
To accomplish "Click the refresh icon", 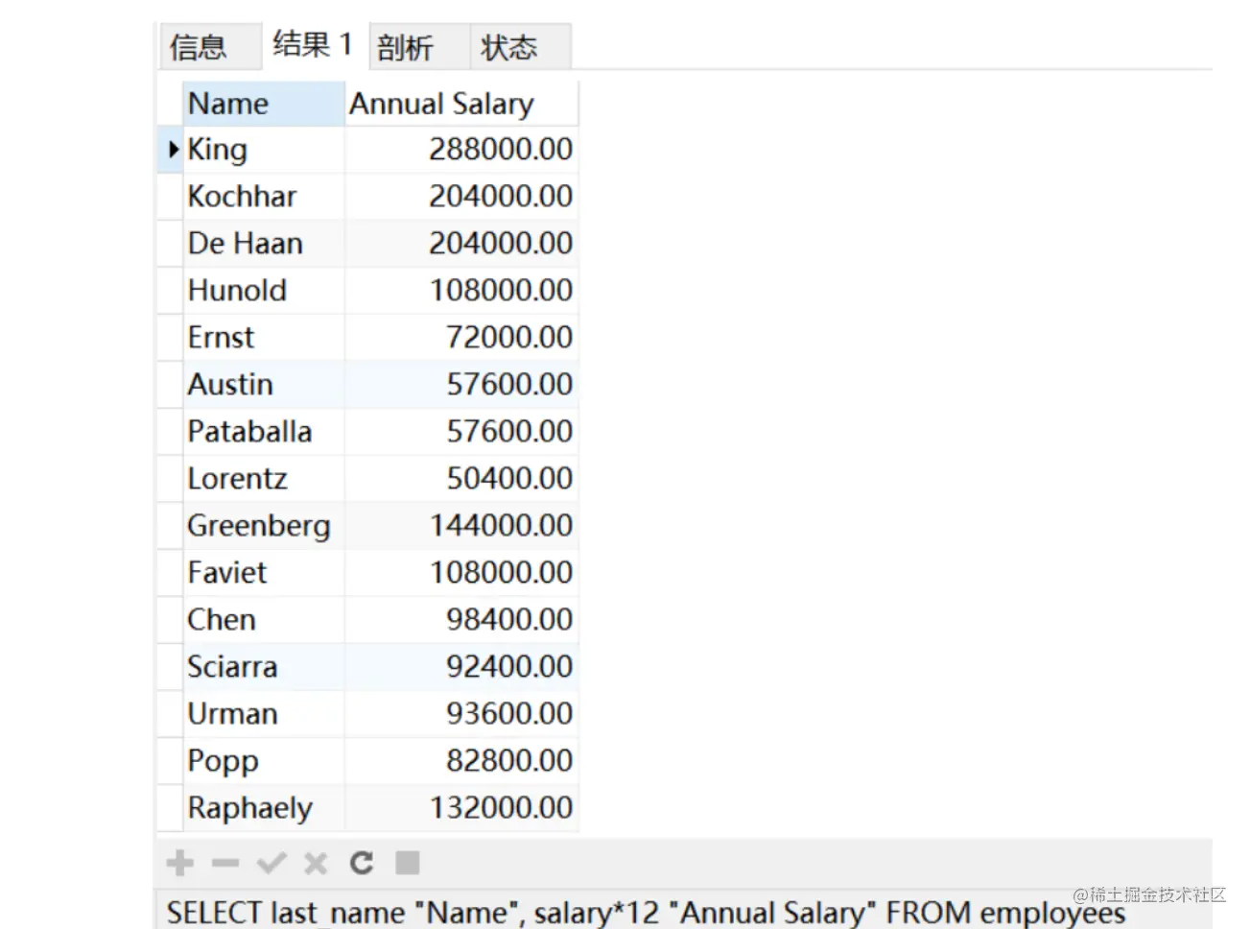I will pyautogui.click(x=362, y=863).
